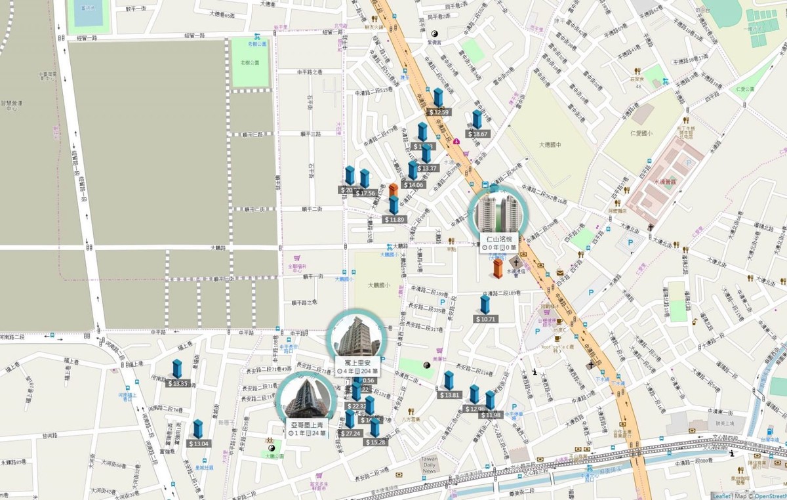Click the 大德國中 school label
Image resolution: width=787 pixels, height=500 pixels.
[x=550, y=144]
